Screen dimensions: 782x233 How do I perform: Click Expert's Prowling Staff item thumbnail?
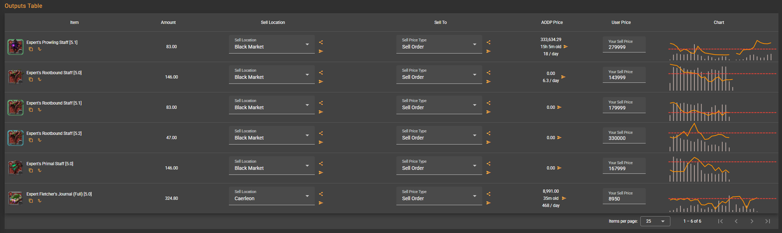(15, 47)
